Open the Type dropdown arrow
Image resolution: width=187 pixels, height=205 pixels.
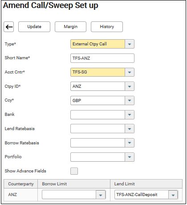pyautogui.click(x=130, y=44)
